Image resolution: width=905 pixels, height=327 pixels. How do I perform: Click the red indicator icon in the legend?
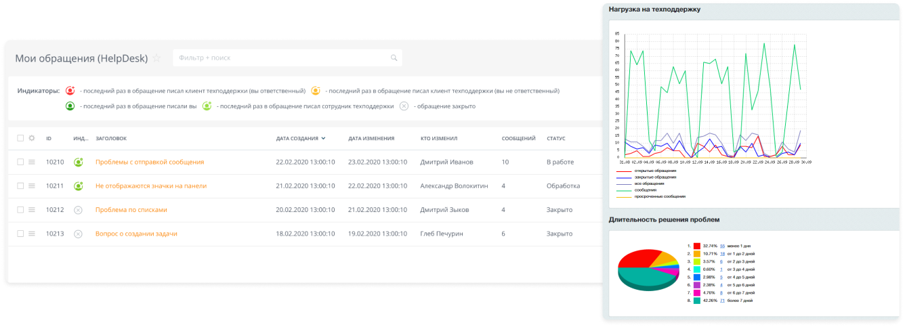(70, 90)
